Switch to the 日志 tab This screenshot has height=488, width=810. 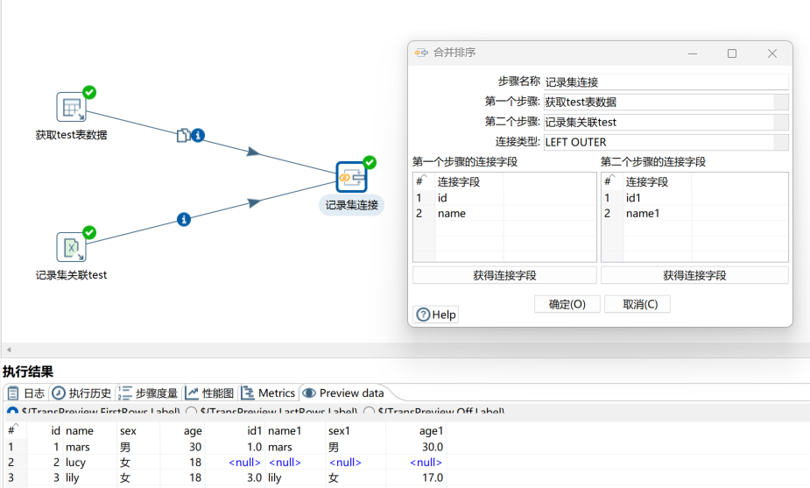click(26, 393)
